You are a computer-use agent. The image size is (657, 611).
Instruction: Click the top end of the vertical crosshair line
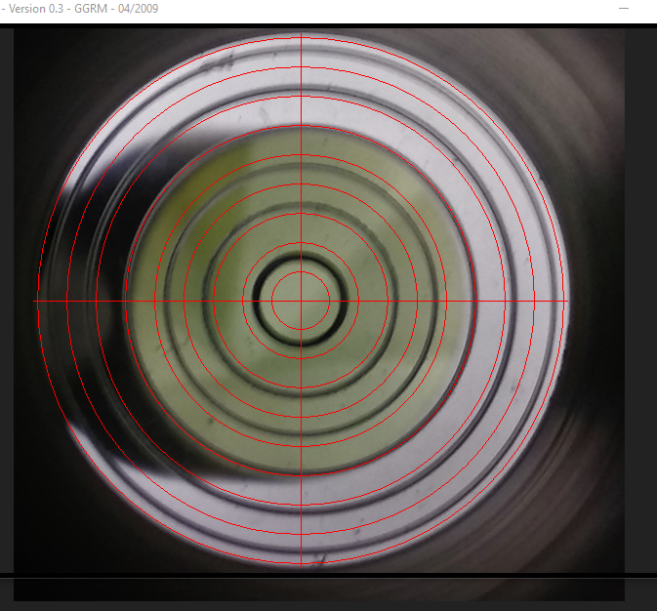tap(301, 36)
